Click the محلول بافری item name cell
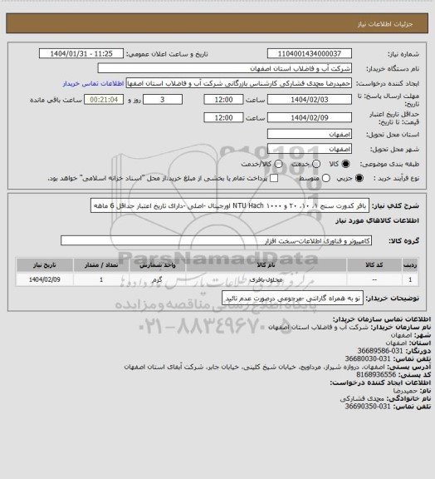This screenshot has height=479, width=435. point(266,279)
